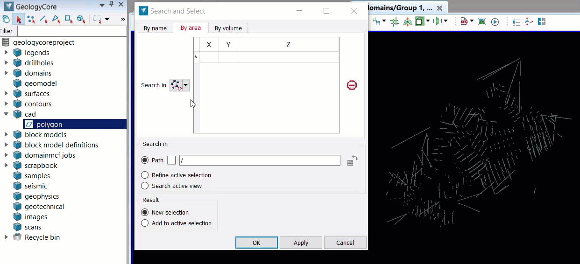The width and height of the screenshot is (580, 264).
Task: Click the green grid display icon
Action: (x=395, y=21)
